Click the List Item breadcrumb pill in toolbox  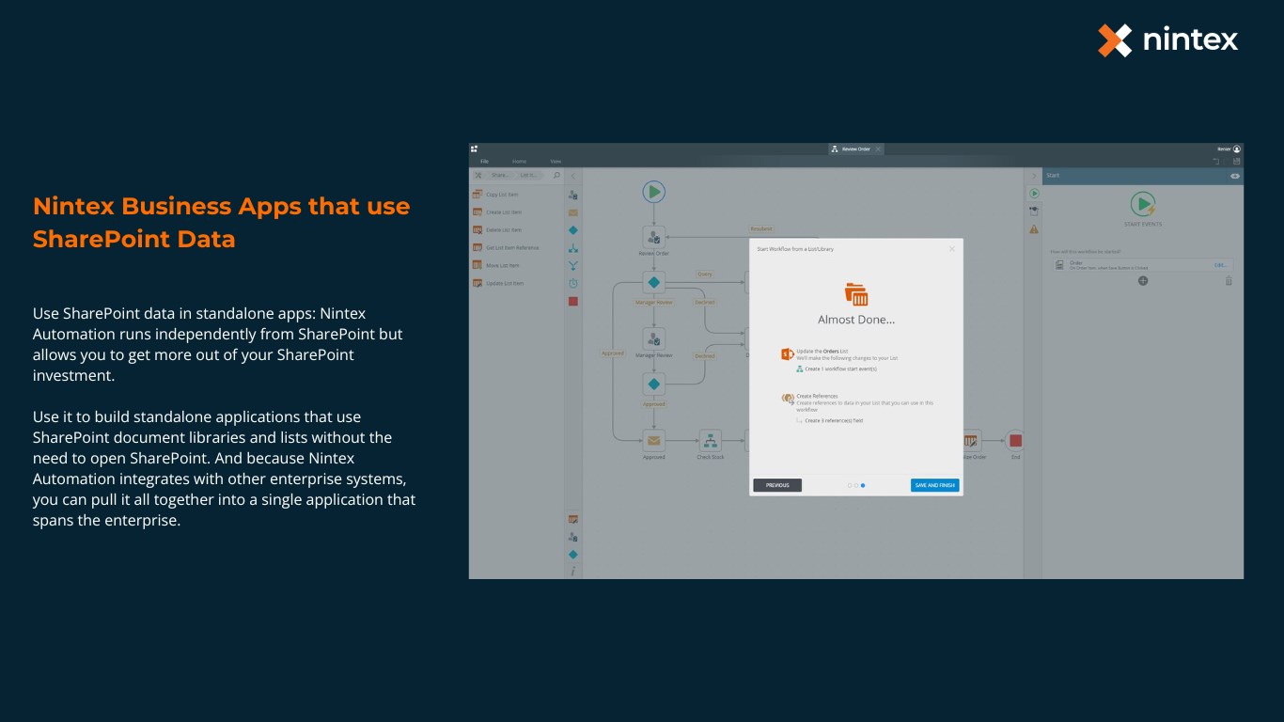point(530,175)
